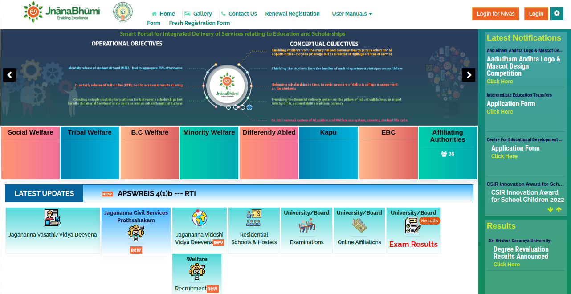Open the B.C Welfare tile

[150, 153]
